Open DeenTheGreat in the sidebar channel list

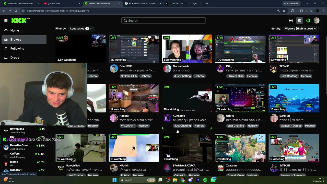(24, 147)
